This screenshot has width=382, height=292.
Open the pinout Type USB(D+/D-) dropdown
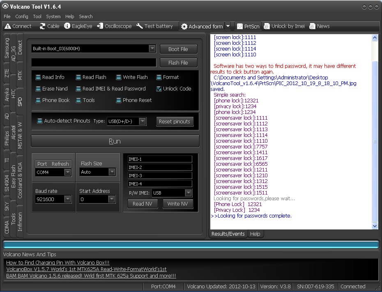(x=143, y=121)
